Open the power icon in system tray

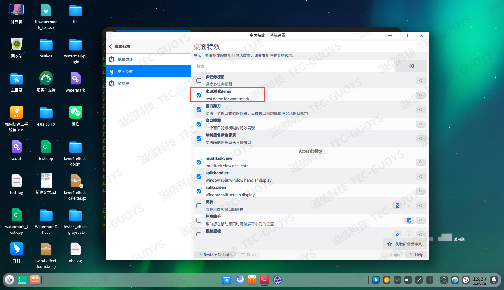pyautogui.click(x=466, y=280)
